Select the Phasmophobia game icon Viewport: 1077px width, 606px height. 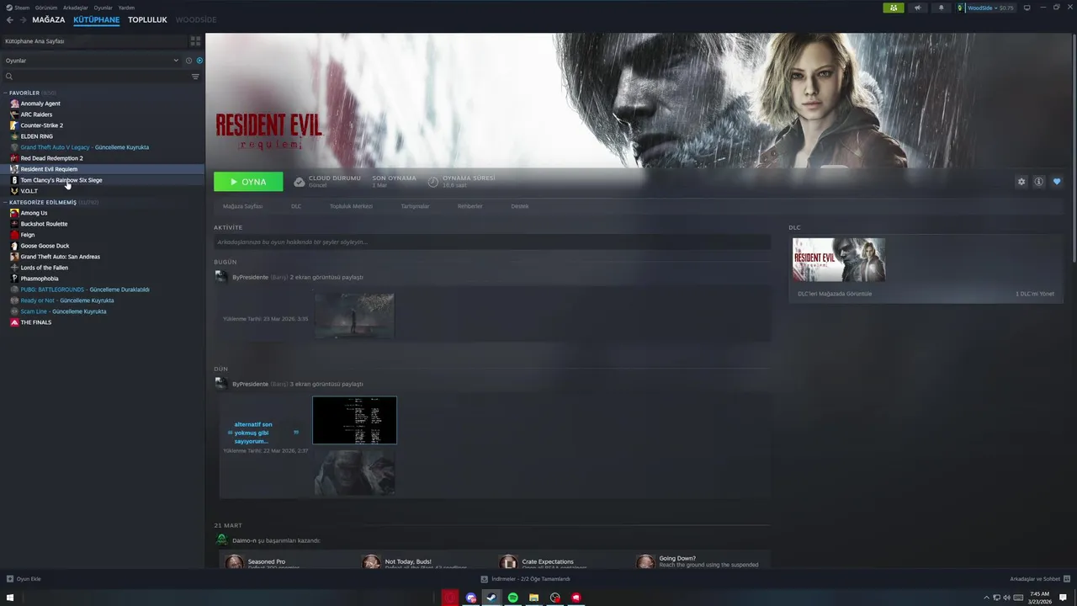[x=14, y=279]
